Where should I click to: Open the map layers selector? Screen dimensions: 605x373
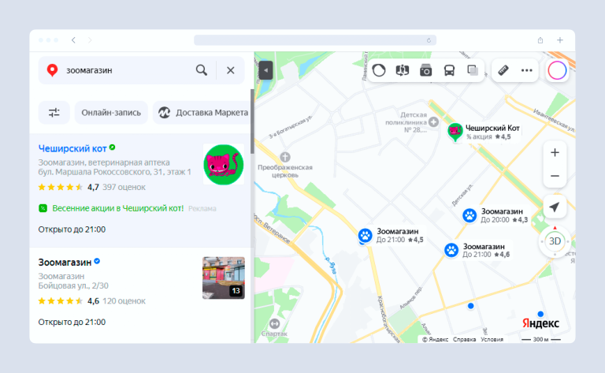[x=473, y=70]
